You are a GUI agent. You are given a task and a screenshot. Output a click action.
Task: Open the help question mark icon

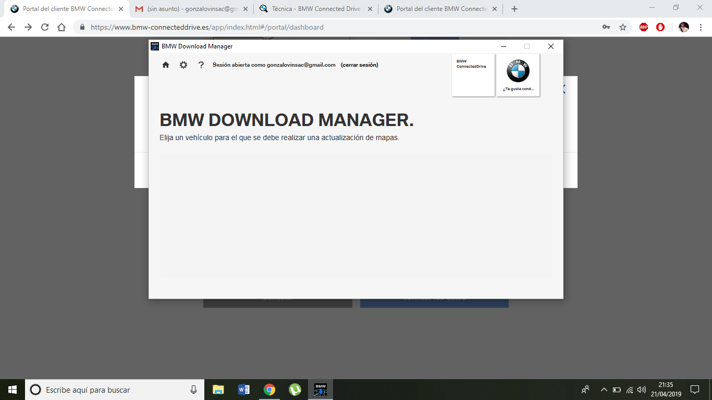coord(201,65)
